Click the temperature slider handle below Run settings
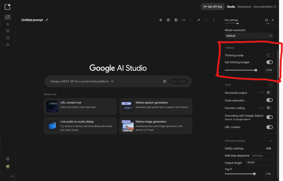This screenshot has width=283, height=181. (237, 23)
